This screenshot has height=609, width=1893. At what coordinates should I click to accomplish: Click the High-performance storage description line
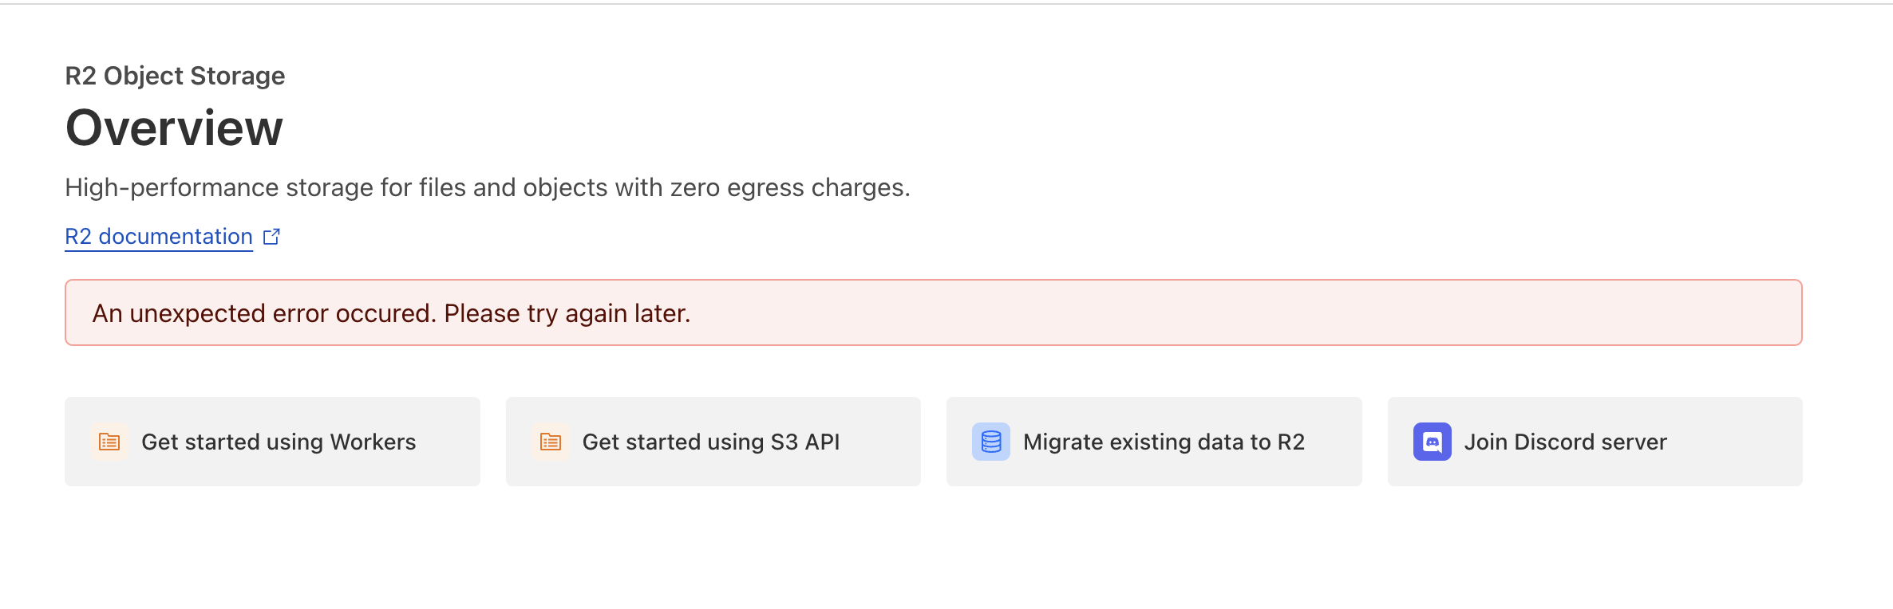tap(487, 187)
